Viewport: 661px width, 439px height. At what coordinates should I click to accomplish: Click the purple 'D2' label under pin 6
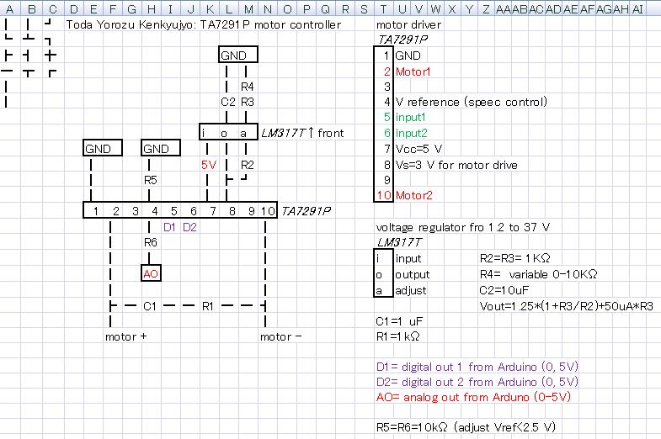pyautogui.click(x=189, y=227)
